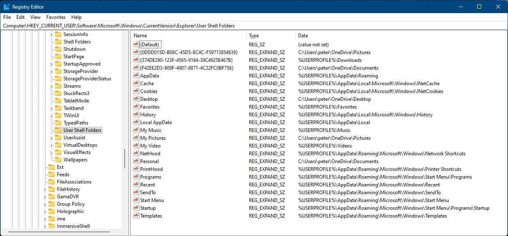Expand the StorageProvider key
Screen dimensions: 508x236
[51, 71]
